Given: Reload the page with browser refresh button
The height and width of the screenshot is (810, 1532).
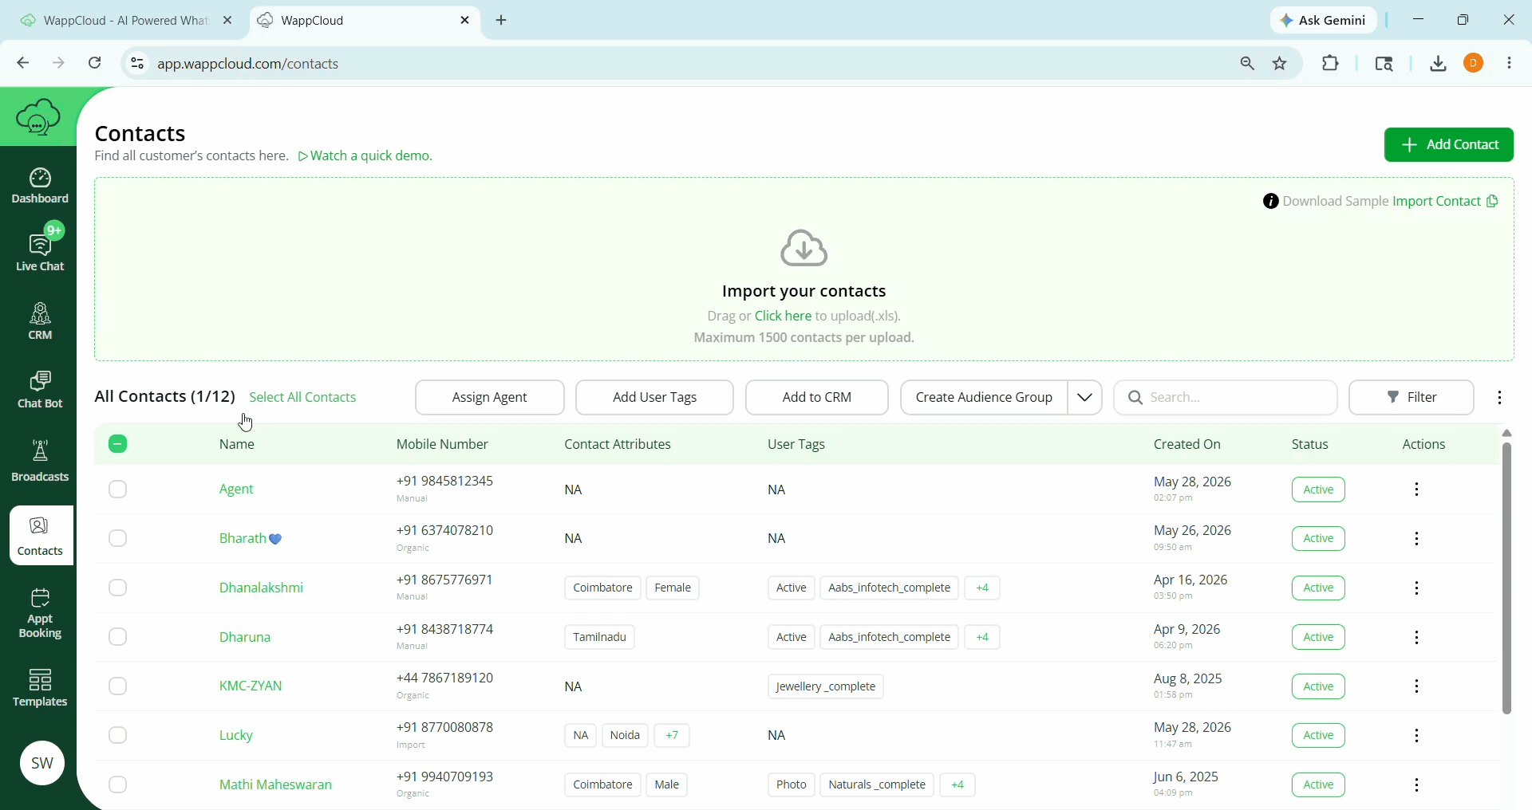Looking at the screenshot, I should point(94,63).
